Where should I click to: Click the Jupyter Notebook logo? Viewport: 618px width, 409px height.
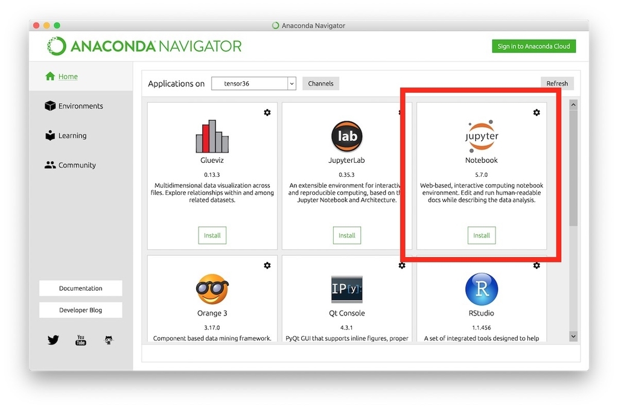481,136
